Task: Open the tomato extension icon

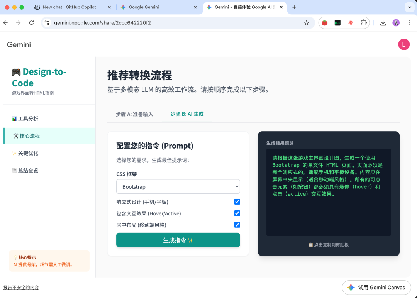Action: pyautogui.click(x=324, y=23)
